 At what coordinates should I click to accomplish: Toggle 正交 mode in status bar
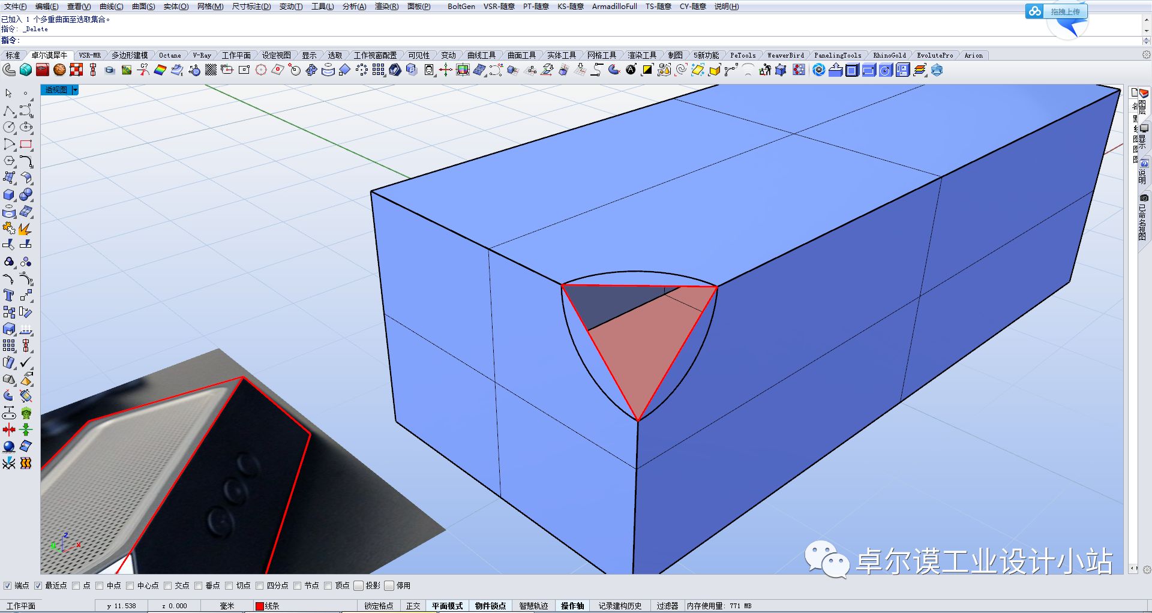413,606
